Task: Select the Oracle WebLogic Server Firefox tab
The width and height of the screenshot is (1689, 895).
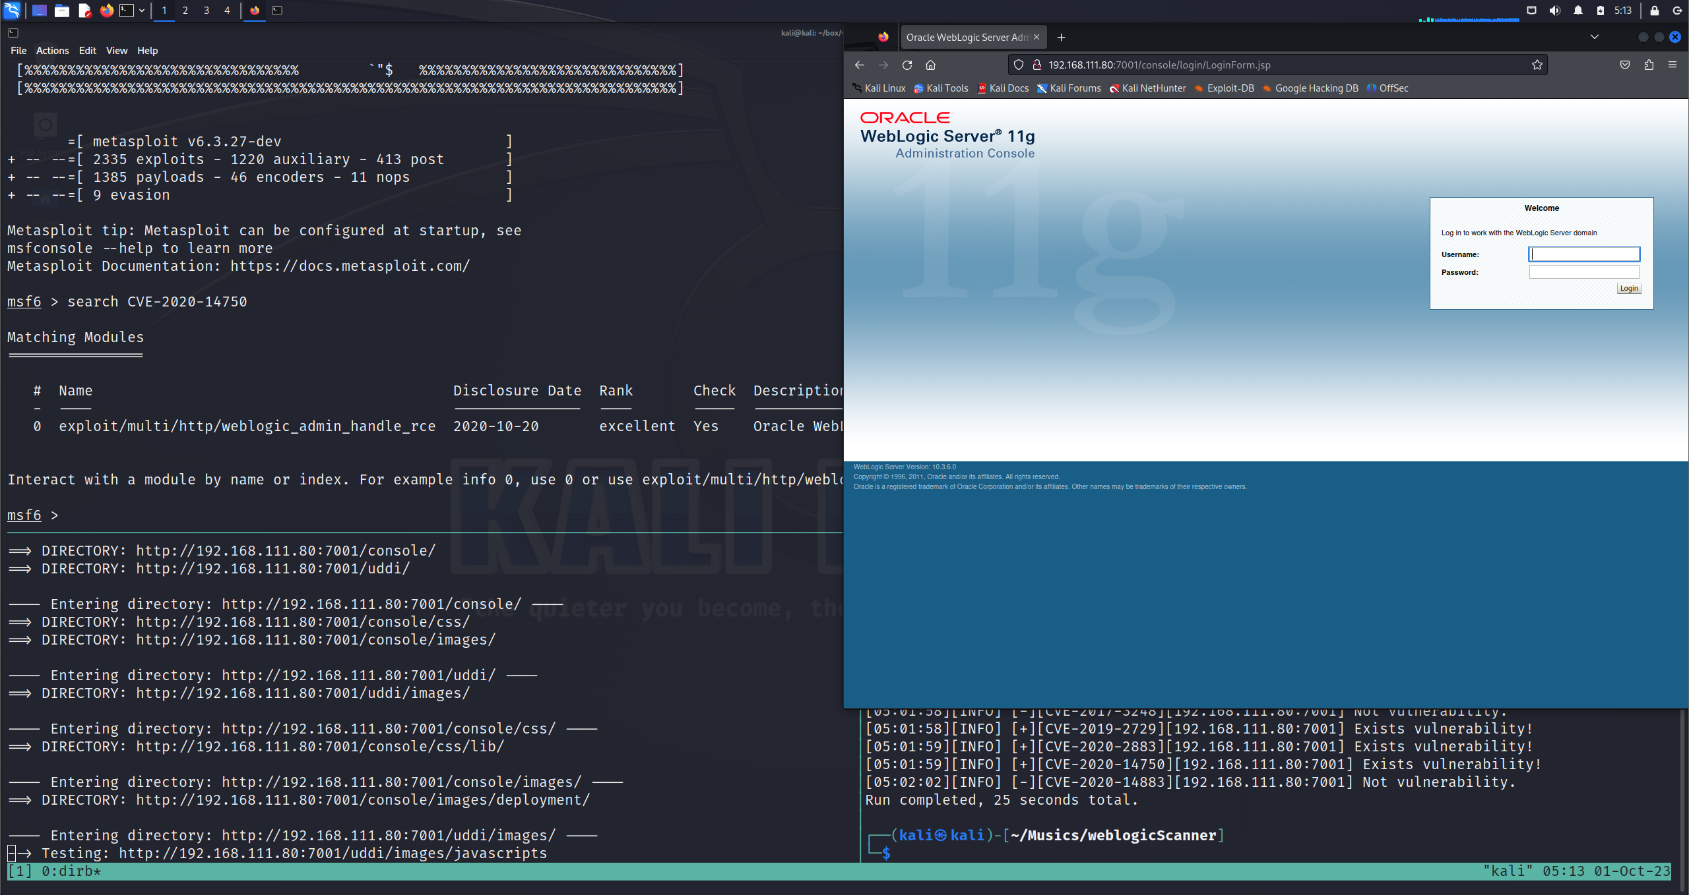Action: pos(967,38)
